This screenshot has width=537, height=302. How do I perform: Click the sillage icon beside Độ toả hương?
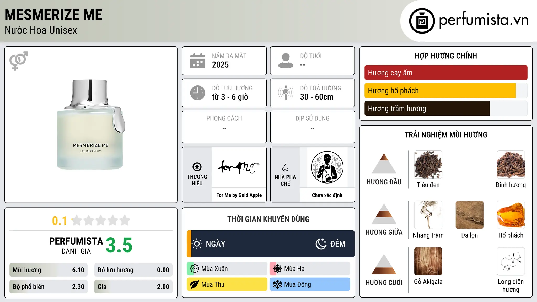coord(286,93)
